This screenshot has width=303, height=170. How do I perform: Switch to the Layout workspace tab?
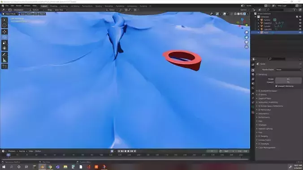pyautogui.click(x=44, y=6)
